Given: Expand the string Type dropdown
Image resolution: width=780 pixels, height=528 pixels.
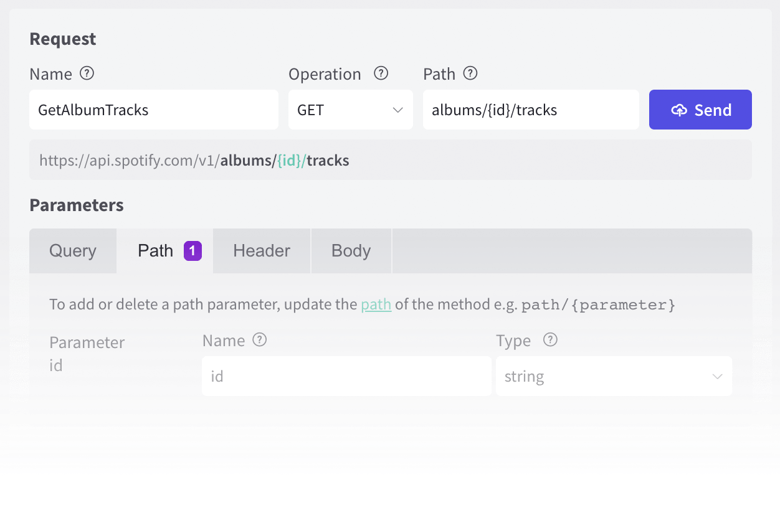Looking at the screenshot, I should 613,376.
